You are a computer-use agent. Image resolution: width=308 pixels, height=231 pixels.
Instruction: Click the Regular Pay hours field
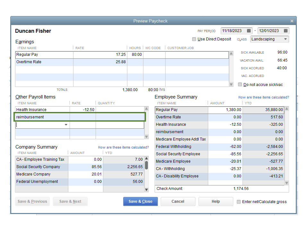click(x=135, y=55)
